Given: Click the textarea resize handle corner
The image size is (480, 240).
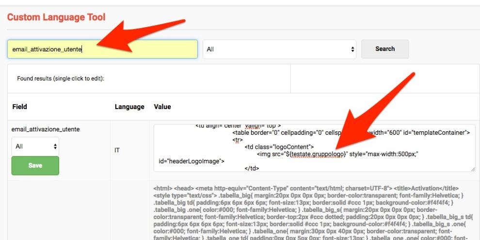Looking at the screenshot, I should point(472,168).
